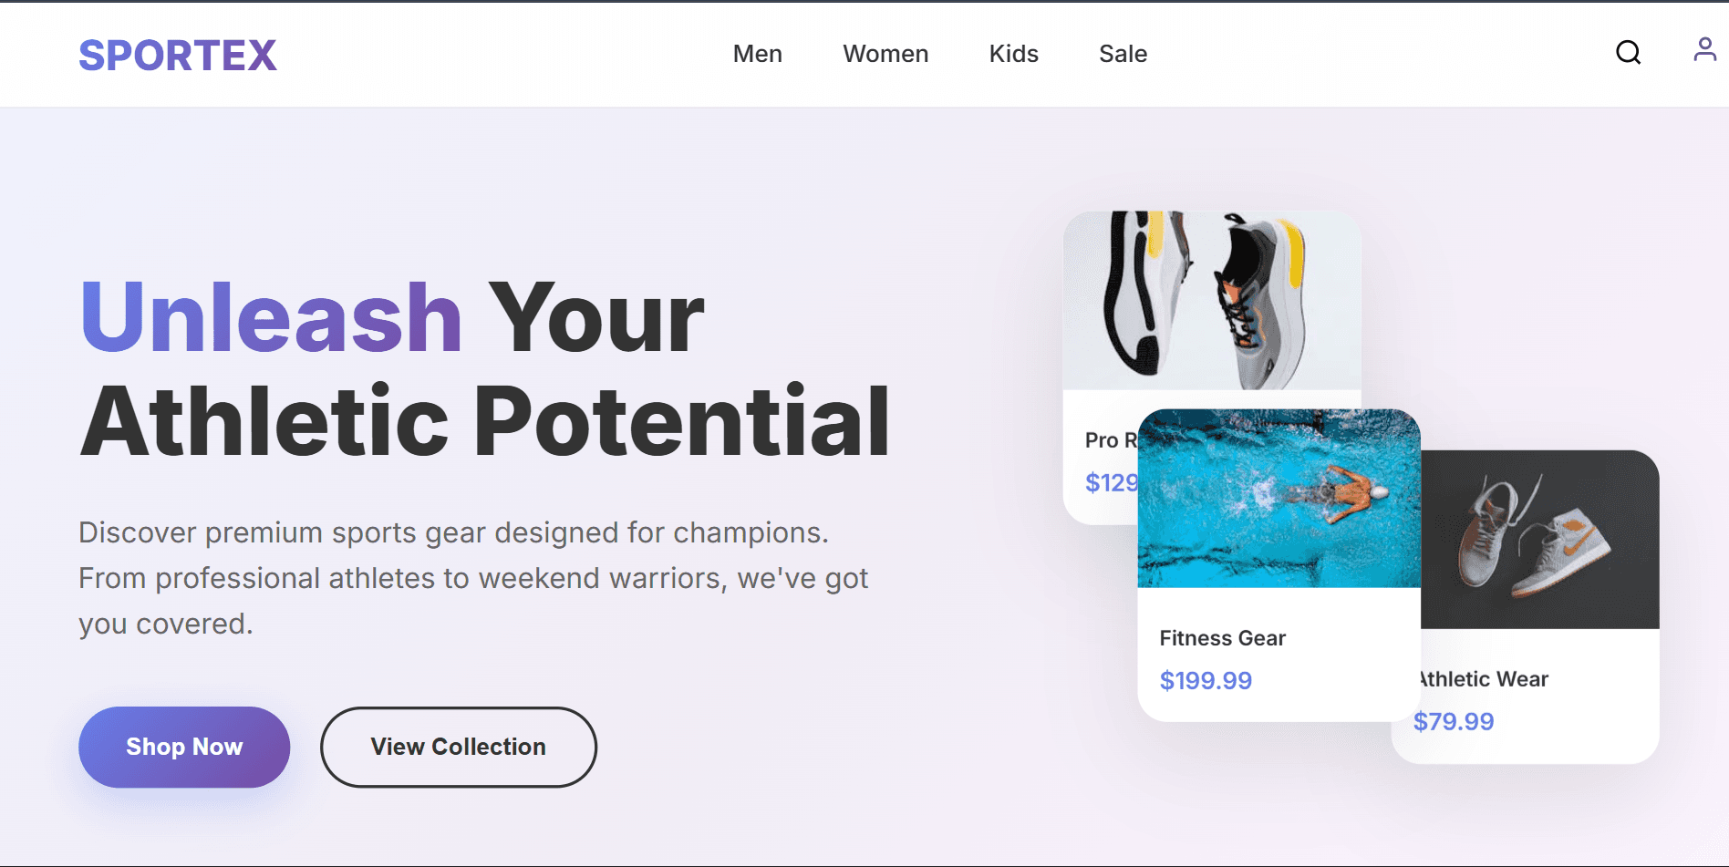Click the swimmer pool product image
Screen dimensions: 1729x867
coord(1278,498)
